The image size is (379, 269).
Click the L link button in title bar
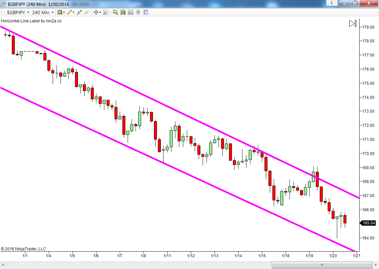pos(332,3)
